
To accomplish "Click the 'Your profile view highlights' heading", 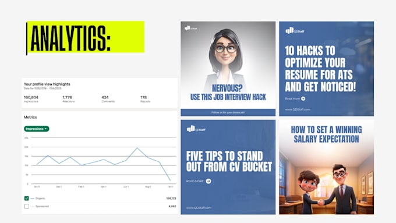I will (47, 84).
